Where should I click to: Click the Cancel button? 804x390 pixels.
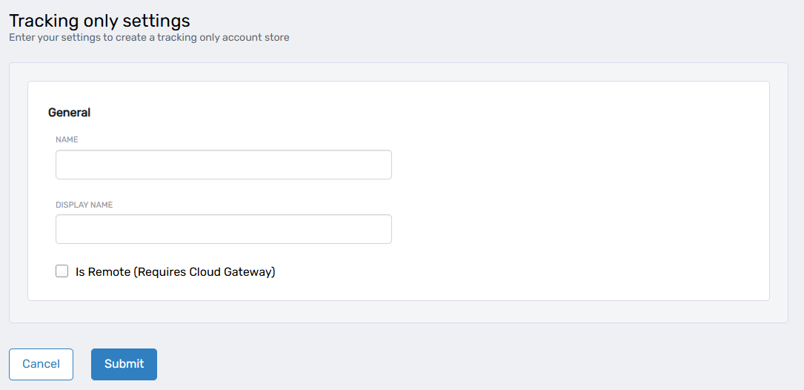click(41, 364)
